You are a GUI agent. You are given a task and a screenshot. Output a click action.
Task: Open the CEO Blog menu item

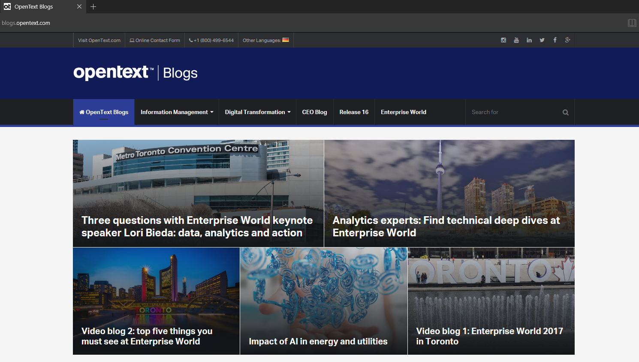[x=315, y=112]
